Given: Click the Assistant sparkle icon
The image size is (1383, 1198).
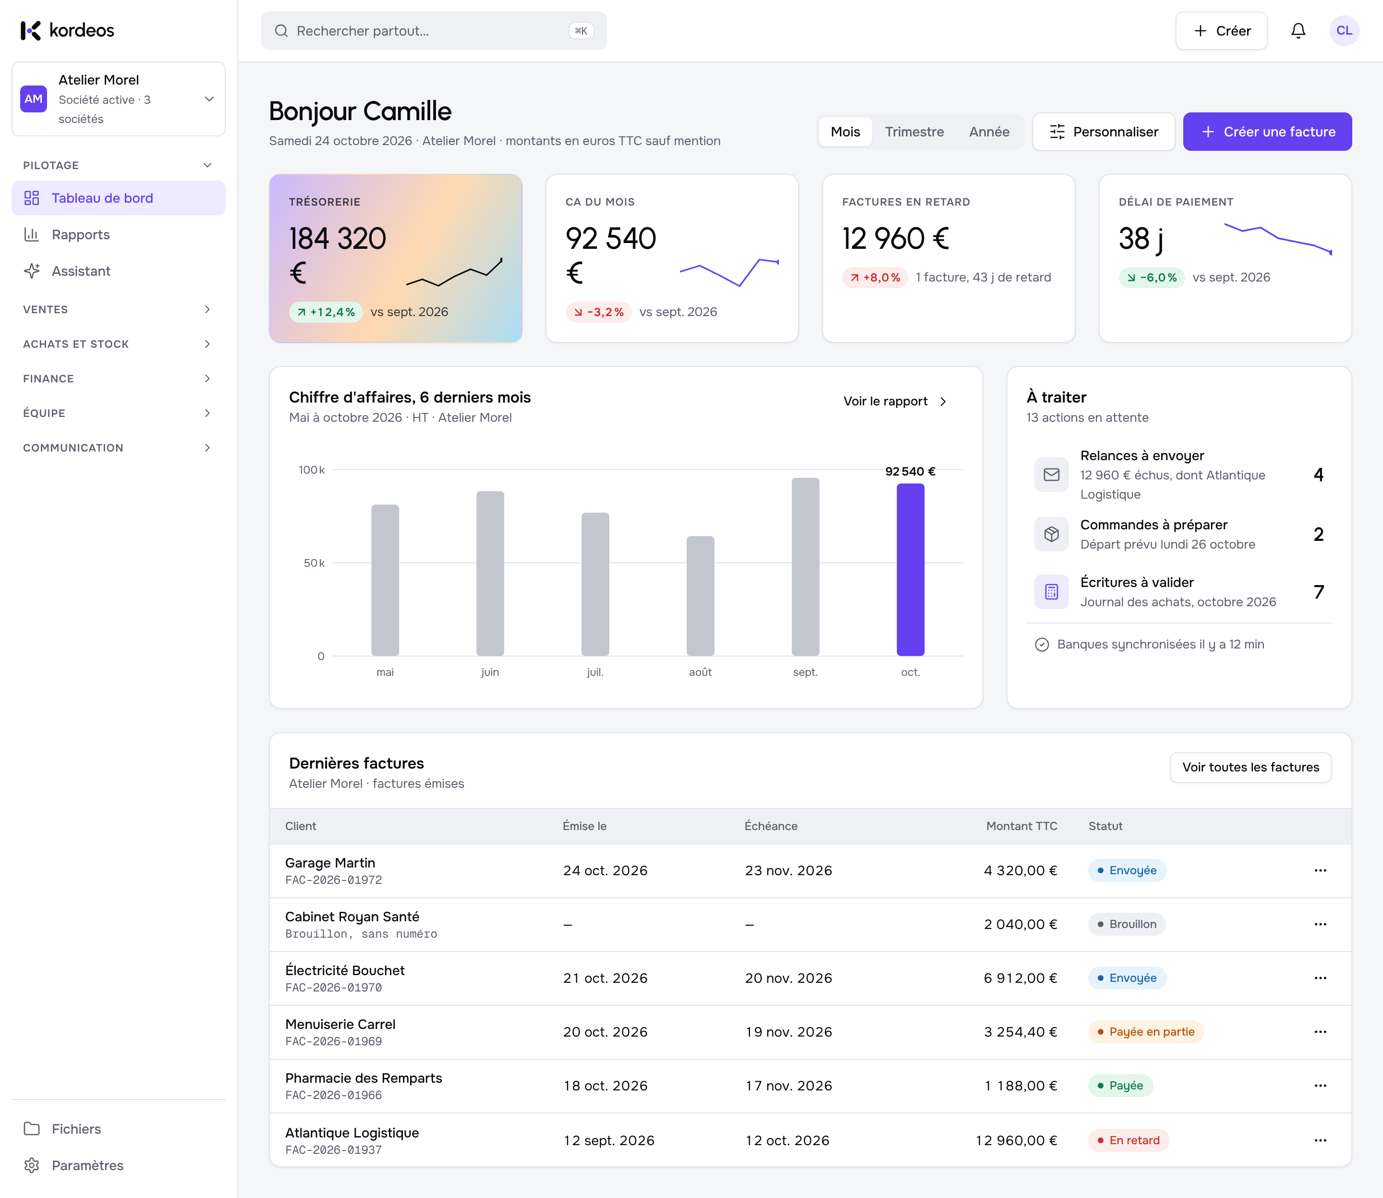Looking at the screenshot, I should point(31,271).
